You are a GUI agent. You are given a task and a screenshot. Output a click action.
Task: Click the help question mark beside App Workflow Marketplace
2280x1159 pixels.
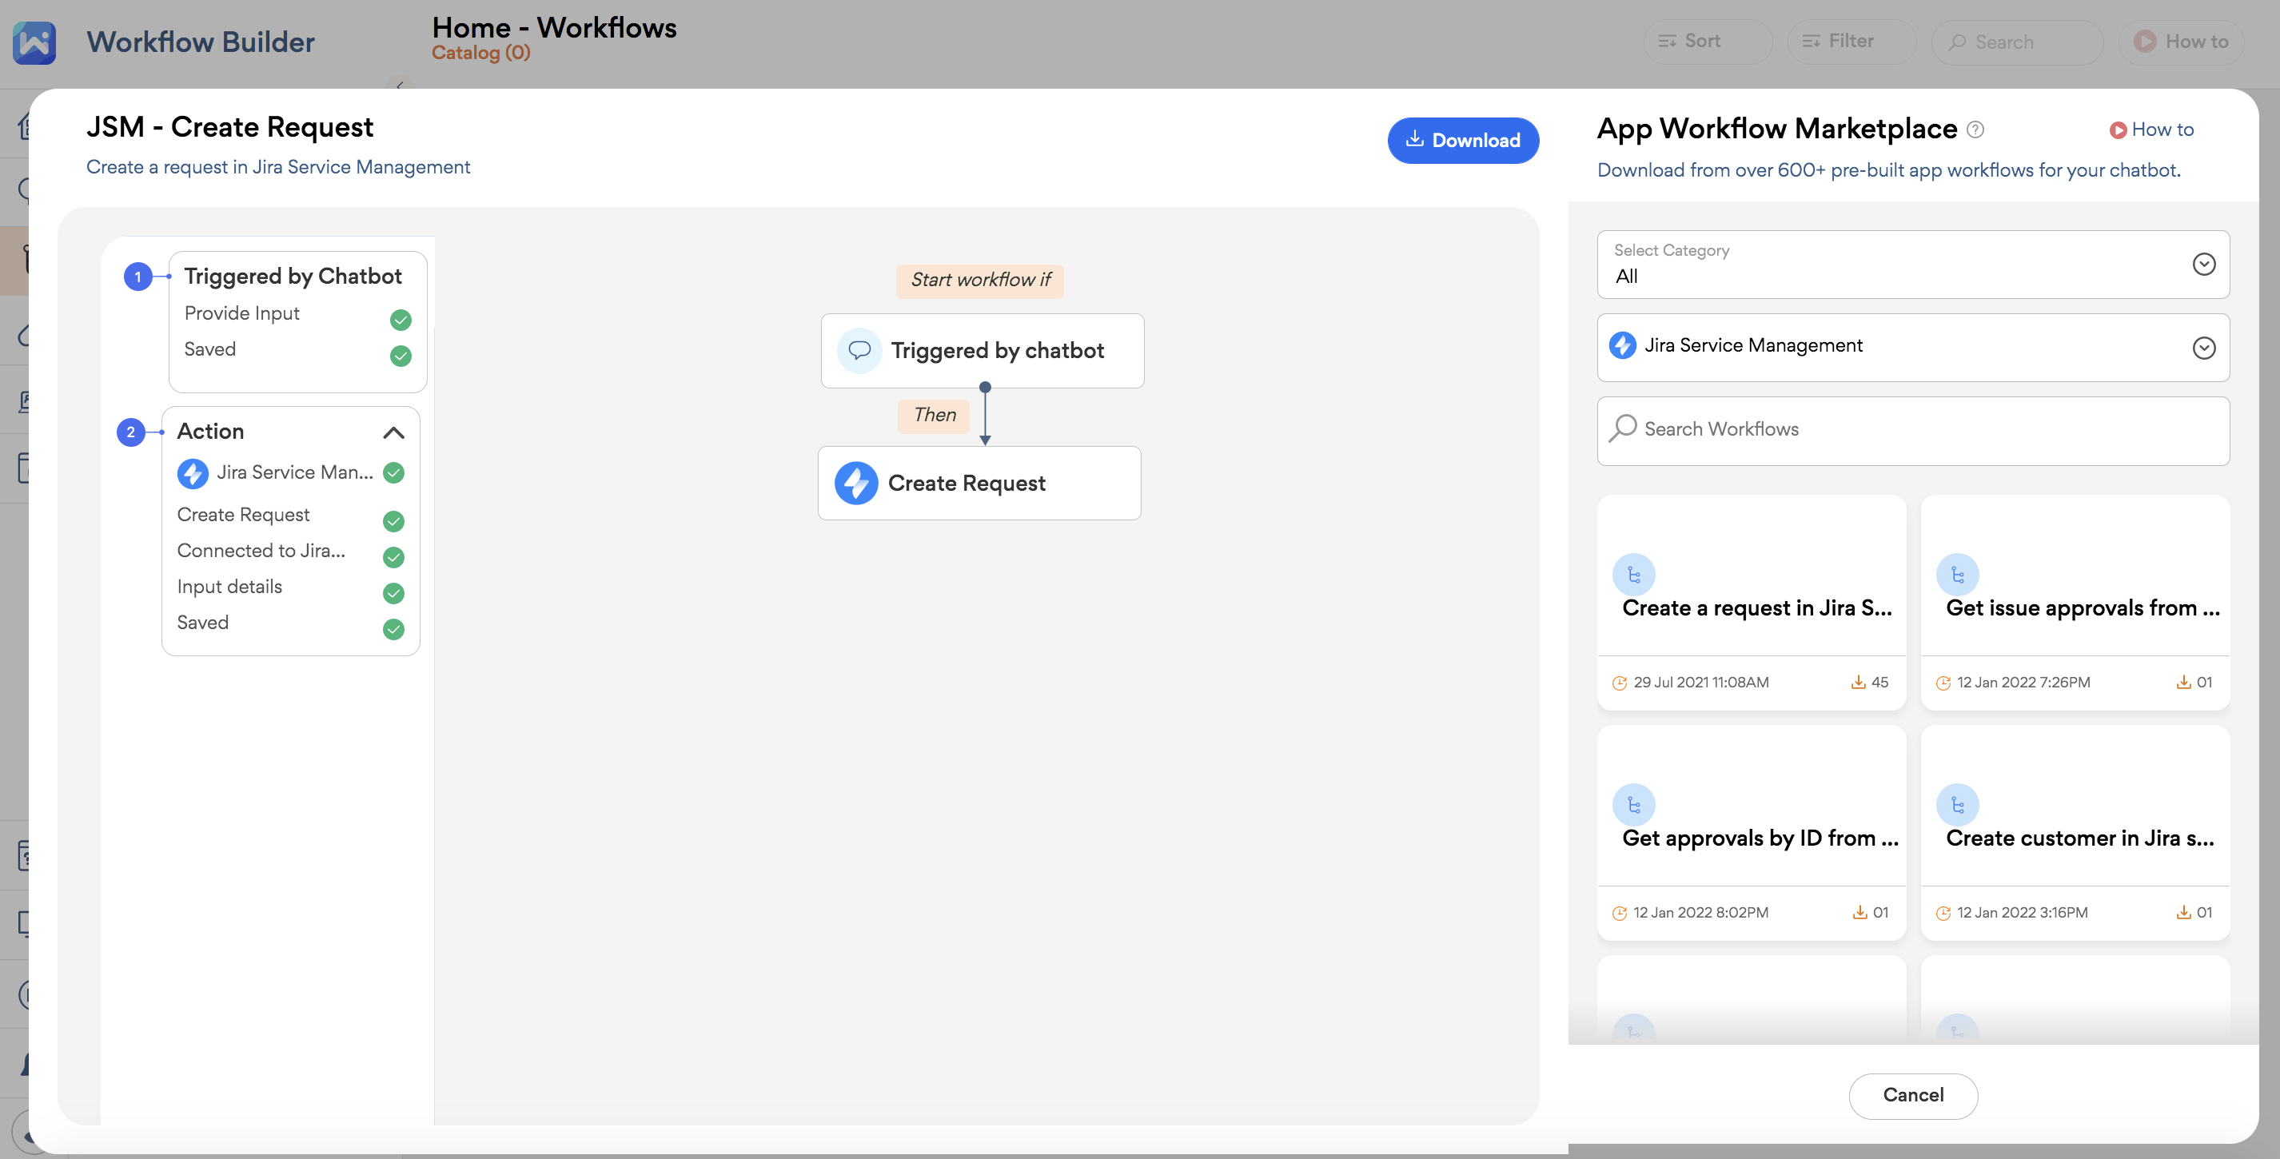point(1975,129)
